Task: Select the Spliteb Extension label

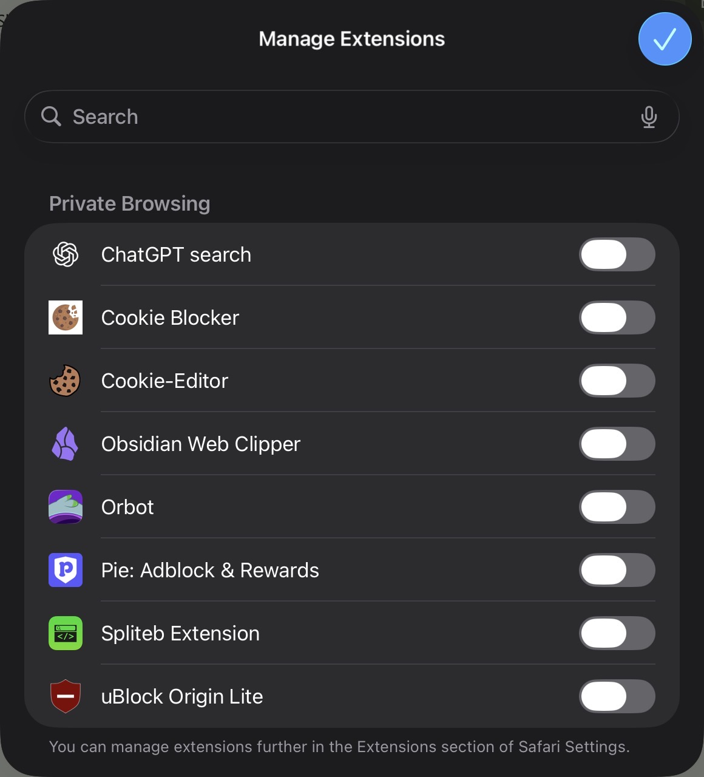Action: coord(180,633)
